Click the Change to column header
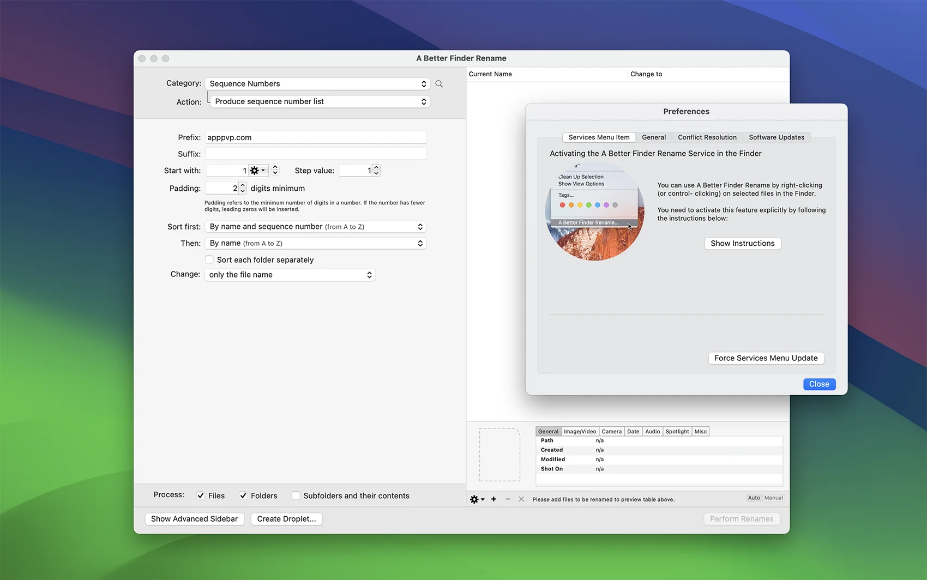 tap(708, 74)
